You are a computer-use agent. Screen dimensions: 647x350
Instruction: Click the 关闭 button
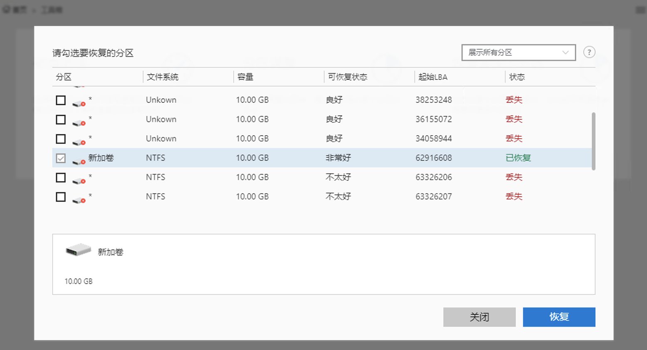click(479, 317)
